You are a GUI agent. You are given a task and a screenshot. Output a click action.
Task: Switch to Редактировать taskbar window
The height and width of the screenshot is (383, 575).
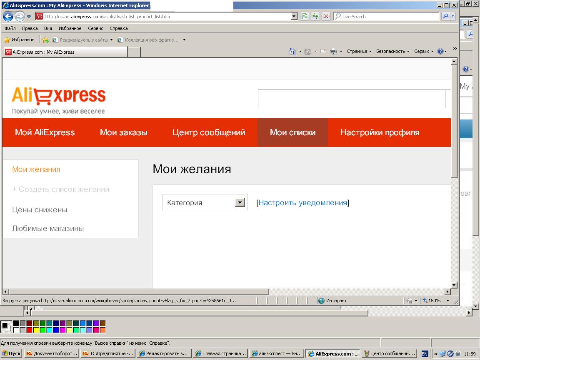click(164, 353)
